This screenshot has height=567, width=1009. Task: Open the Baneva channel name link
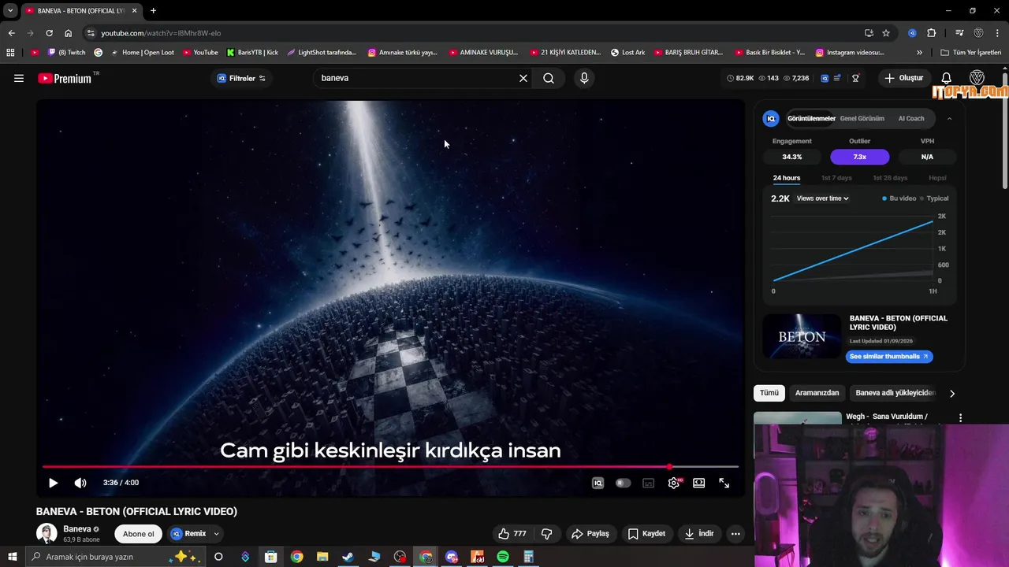[x=77, y=529]
